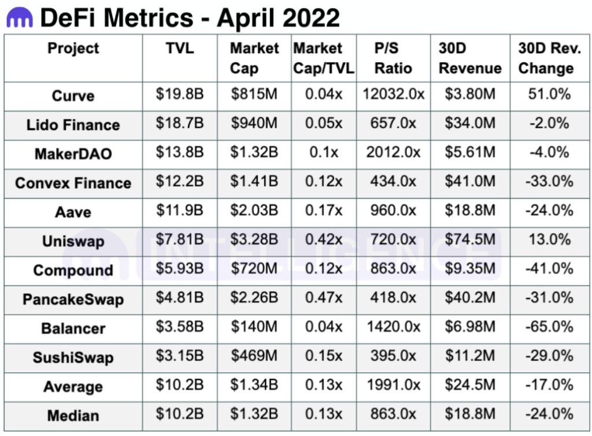Screen dimensions: 592x436
Task: Click MakerDAO's $13.8B TVL cell
Action: (179, 153)
